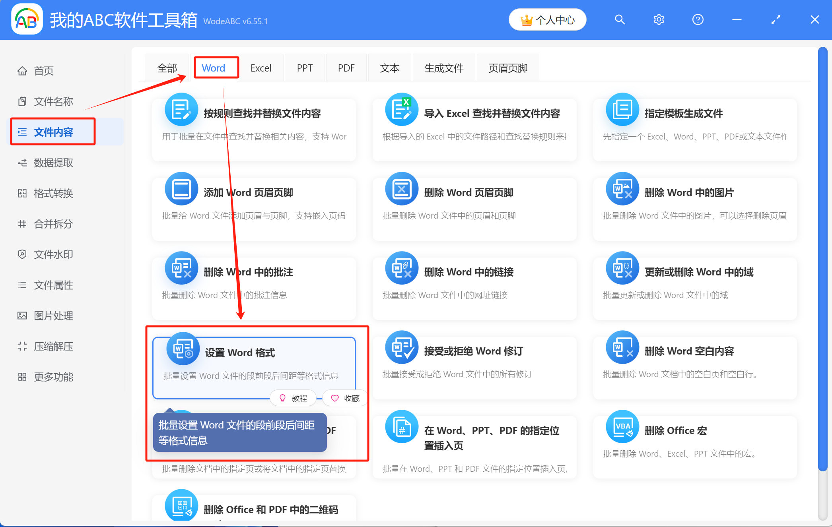Click 收藏 to favorite 设置 Word 格式

click(345, 398)
